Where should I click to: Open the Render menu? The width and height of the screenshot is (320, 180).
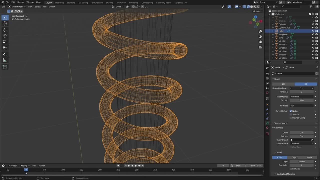(20, 2)
